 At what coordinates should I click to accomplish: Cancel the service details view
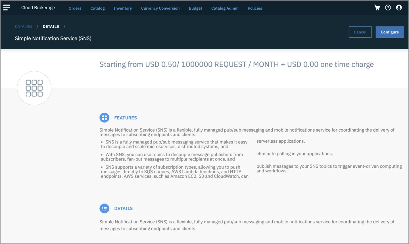click(360, 32)
